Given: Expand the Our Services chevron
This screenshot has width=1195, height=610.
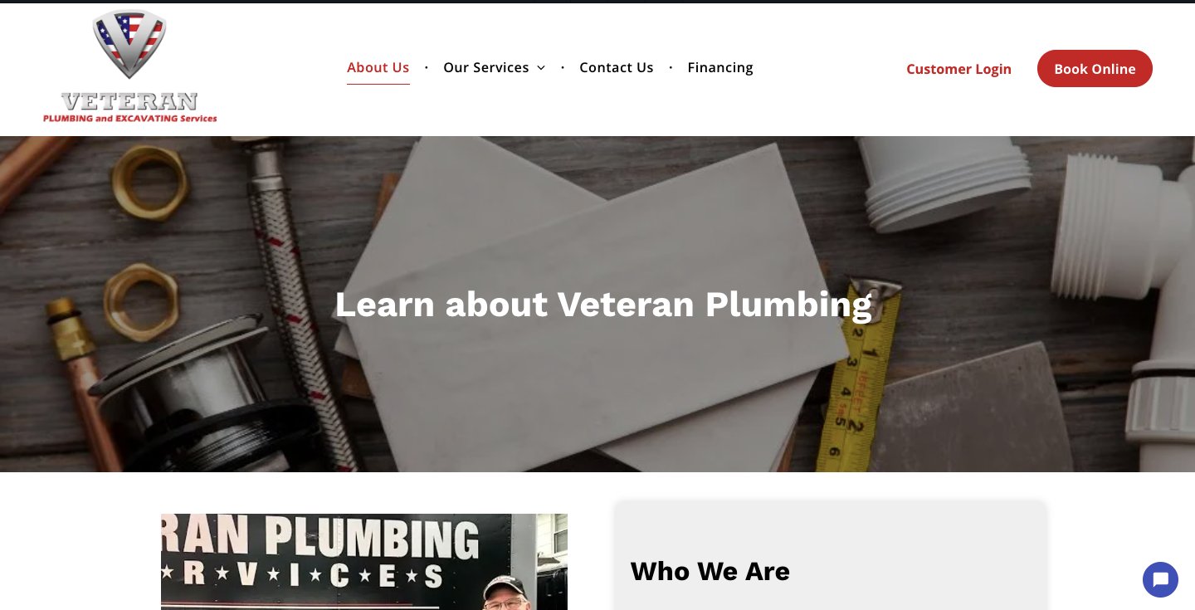Looking at the screenshot, I should point(541,68).
